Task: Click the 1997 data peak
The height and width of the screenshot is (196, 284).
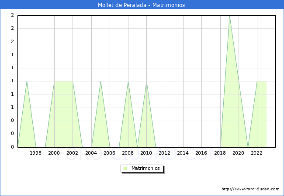Action: point(27,81)
